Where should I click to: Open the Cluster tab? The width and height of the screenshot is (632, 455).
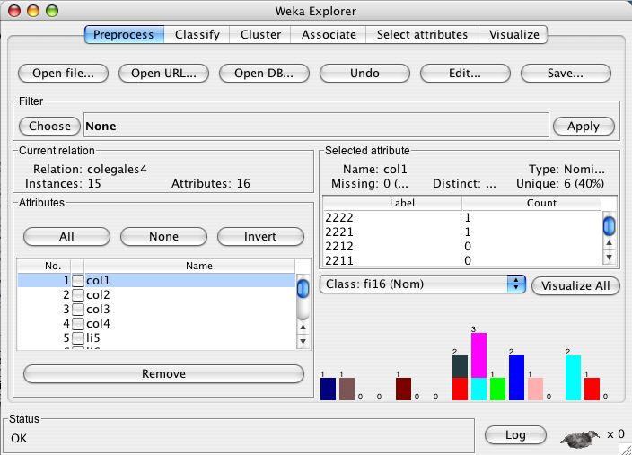tap(261, 34)
